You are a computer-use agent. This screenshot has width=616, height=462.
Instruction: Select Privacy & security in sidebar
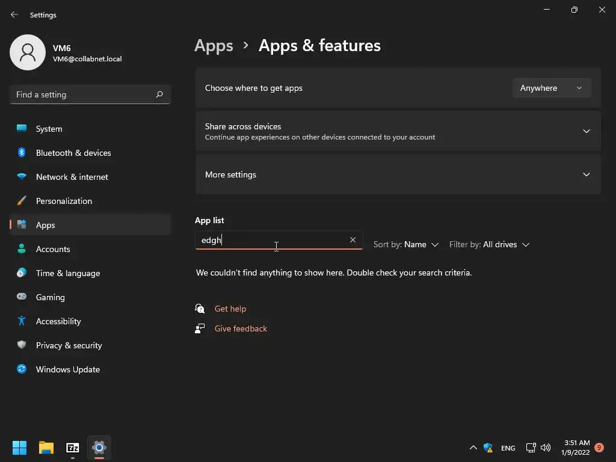[x=69, y=345]
